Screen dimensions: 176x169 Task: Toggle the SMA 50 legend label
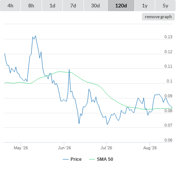105,159
